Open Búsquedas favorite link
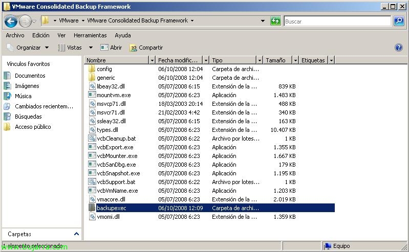Viewport: 409px width, 252px height. [28, 117]
